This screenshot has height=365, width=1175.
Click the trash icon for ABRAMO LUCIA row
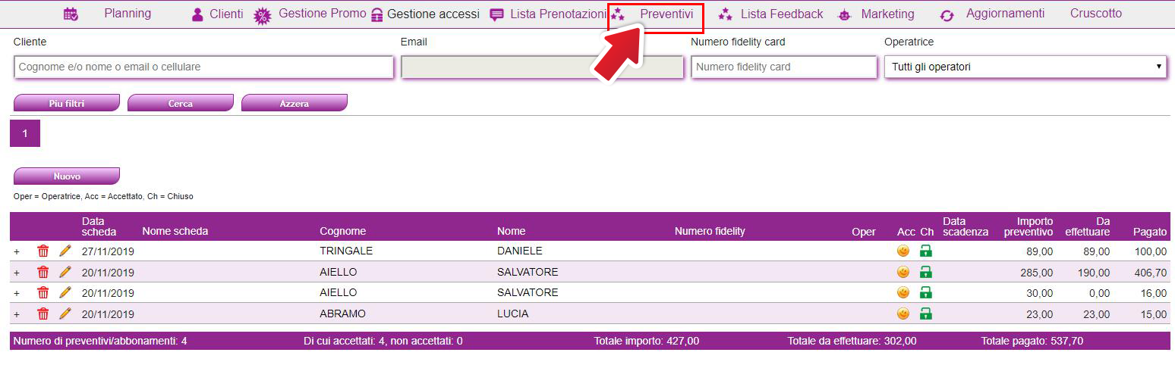point(43,314)
